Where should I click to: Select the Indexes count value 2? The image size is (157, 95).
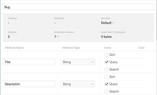9,37
